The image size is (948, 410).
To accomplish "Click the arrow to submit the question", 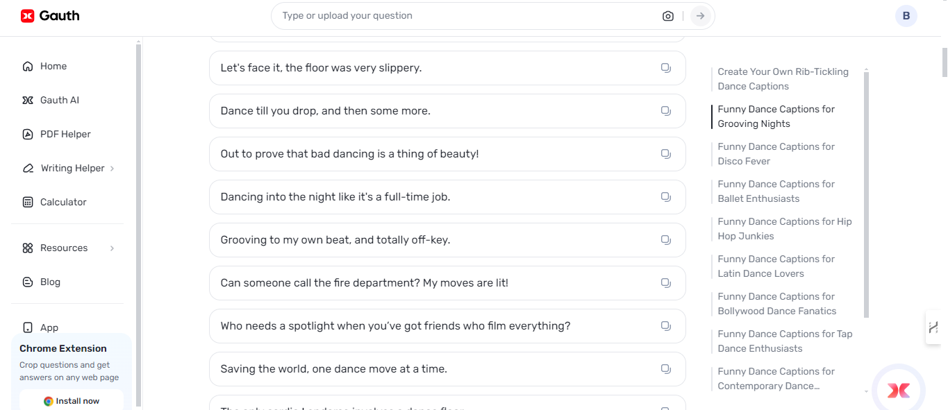I will (699, 15).
